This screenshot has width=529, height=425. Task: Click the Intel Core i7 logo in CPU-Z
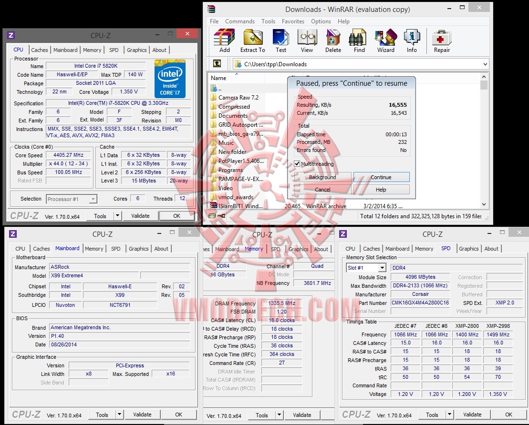click(x=170, y=79)
